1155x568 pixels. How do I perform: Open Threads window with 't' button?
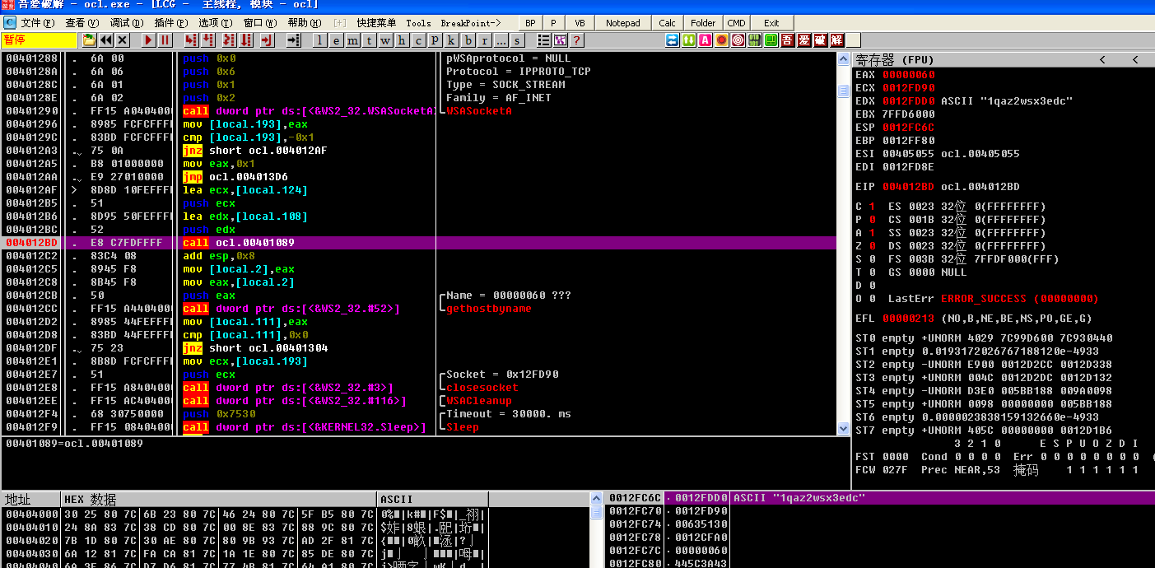pyautogui.click(x=369, y=40)
